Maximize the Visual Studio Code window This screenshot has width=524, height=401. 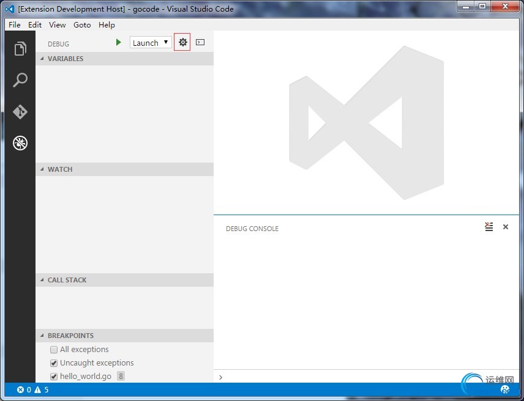482,6
